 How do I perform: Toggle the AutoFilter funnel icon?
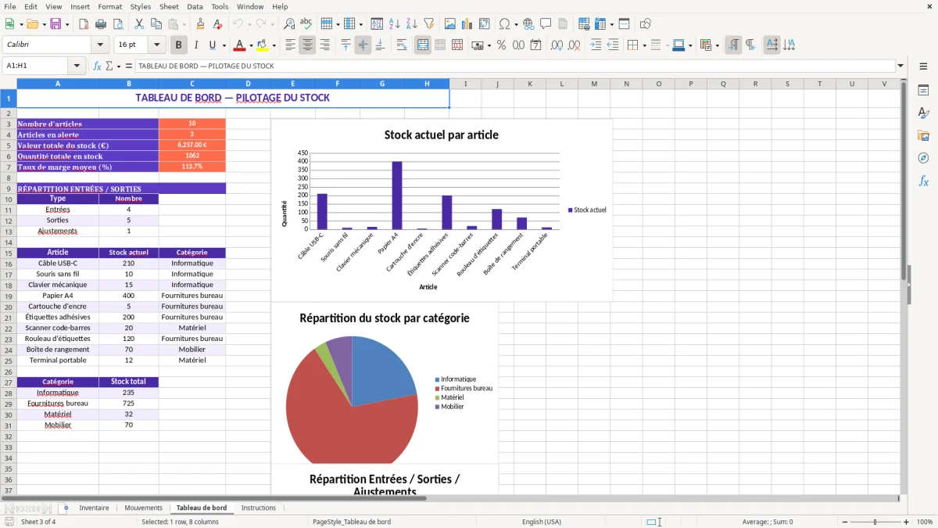pyautogui.click(x=428, y=24)
